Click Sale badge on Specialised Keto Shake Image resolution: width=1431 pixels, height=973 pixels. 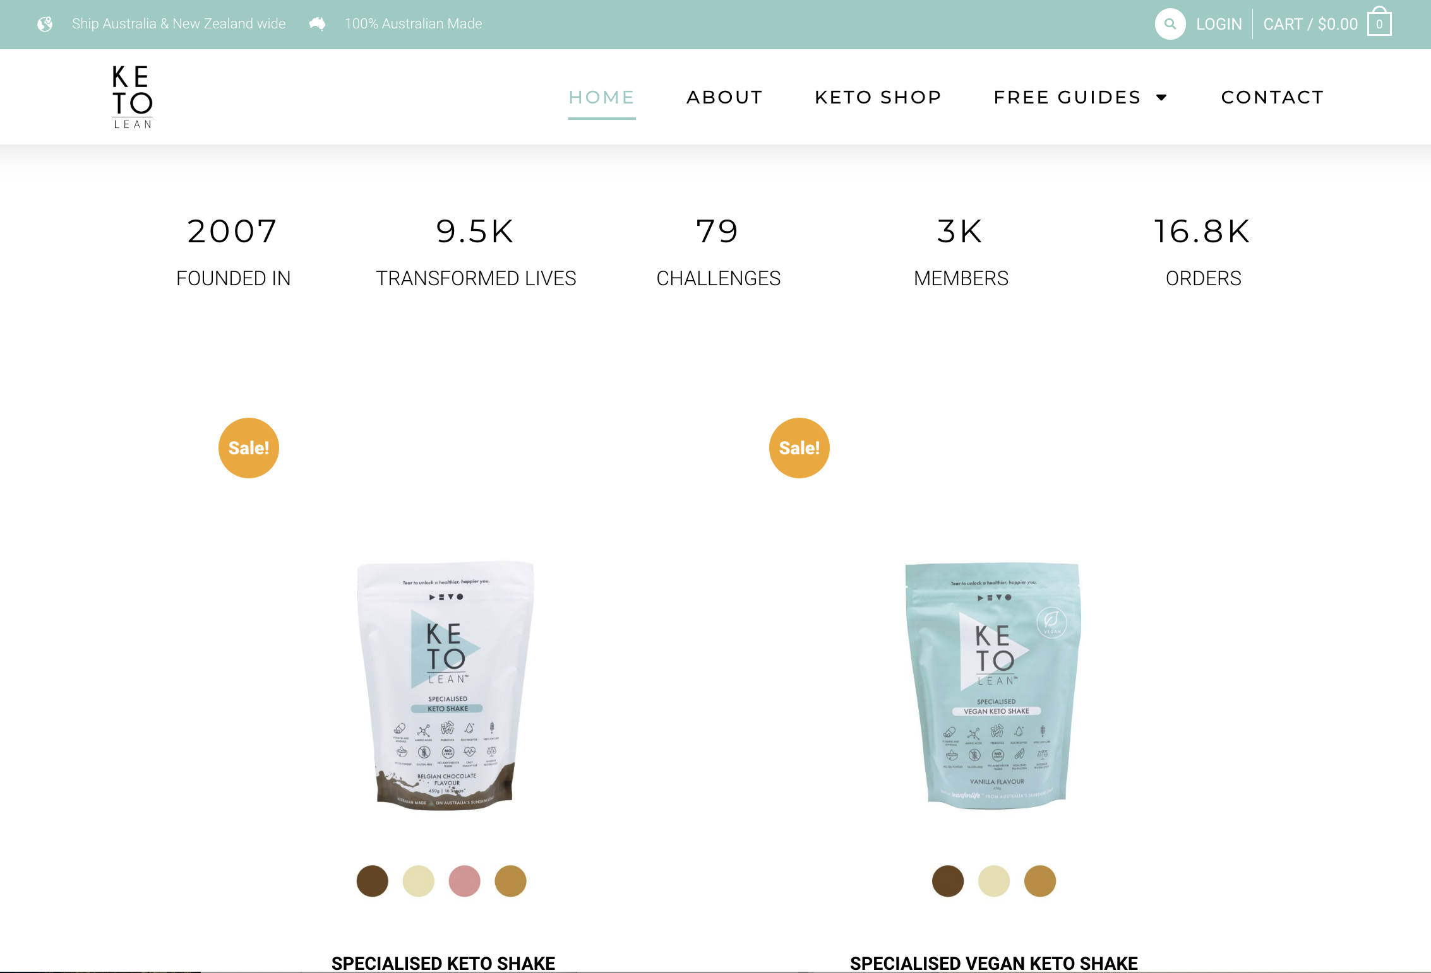tap(249, 448)
